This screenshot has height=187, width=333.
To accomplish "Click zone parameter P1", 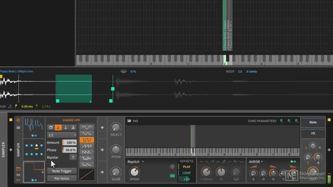I will pyautogui.click(x=281, y=121).
